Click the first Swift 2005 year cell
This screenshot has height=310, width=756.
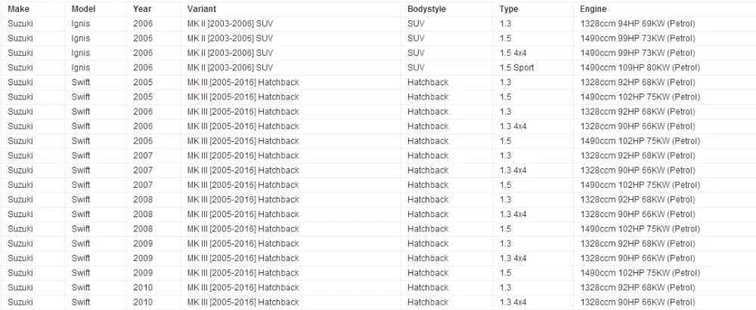[x=143, y=82]
